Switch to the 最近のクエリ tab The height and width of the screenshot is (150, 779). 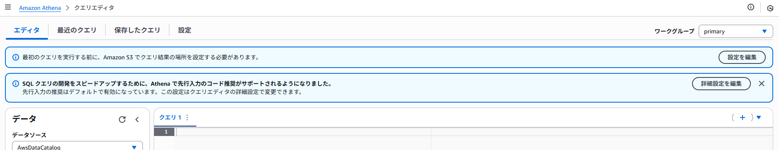[77, 30]
